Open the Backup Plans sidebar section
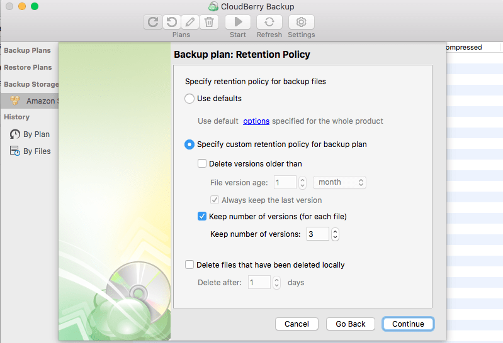This screenshot has width=503, height=343. click(x=27, y=50)
